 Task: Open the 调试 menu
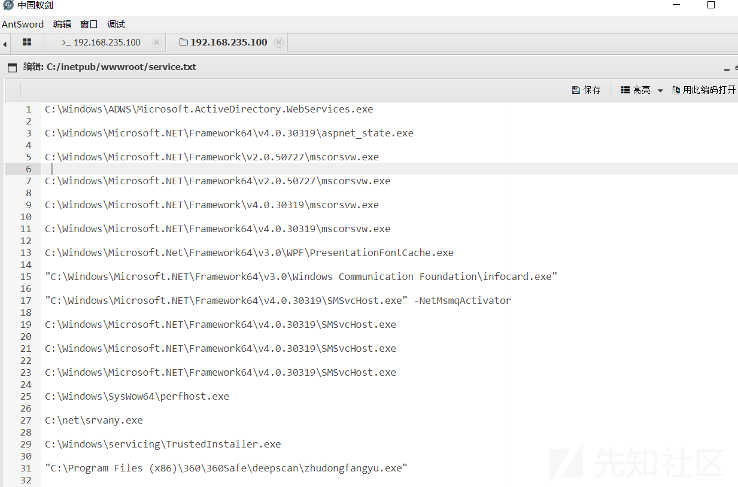(116, 25)
